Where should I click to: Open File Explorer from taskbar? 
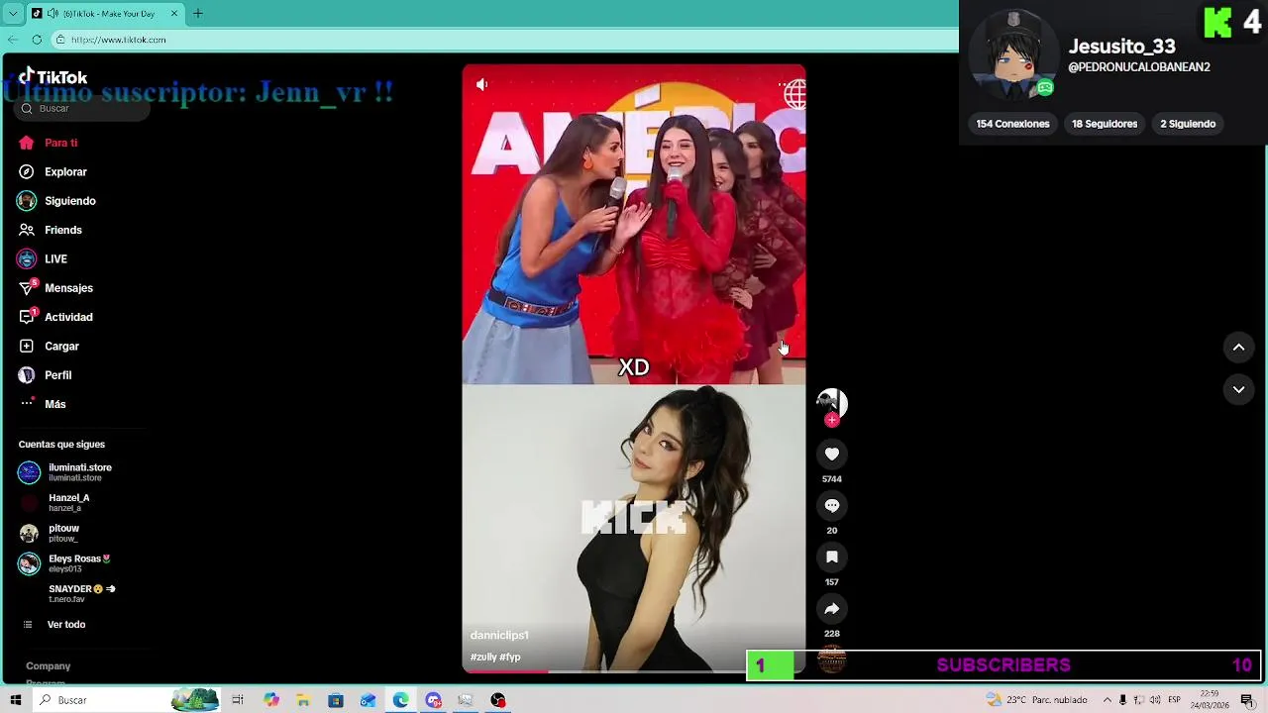click(303, 700)
